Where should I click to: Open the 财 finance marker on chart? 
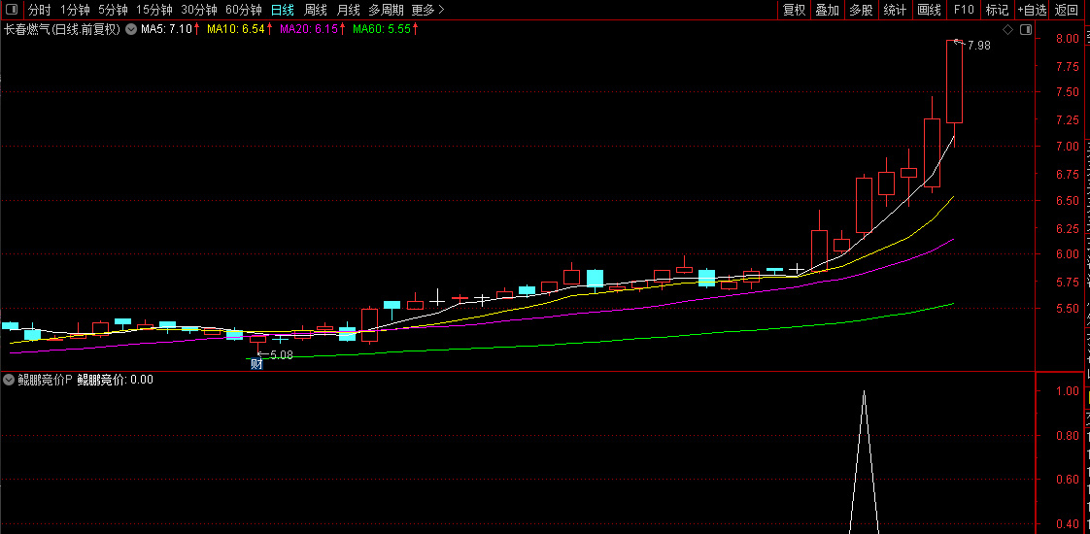255,364
